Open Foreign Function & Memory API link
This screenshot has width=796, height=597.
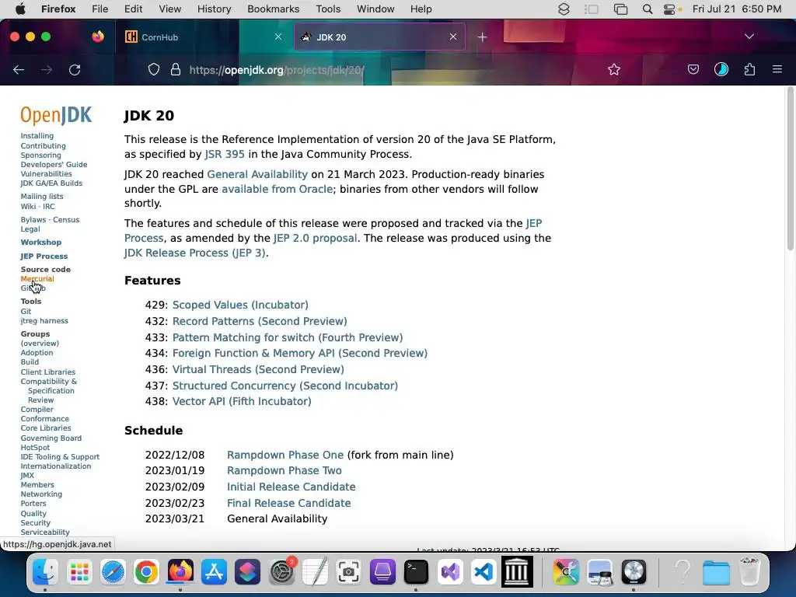click(299, 354)
